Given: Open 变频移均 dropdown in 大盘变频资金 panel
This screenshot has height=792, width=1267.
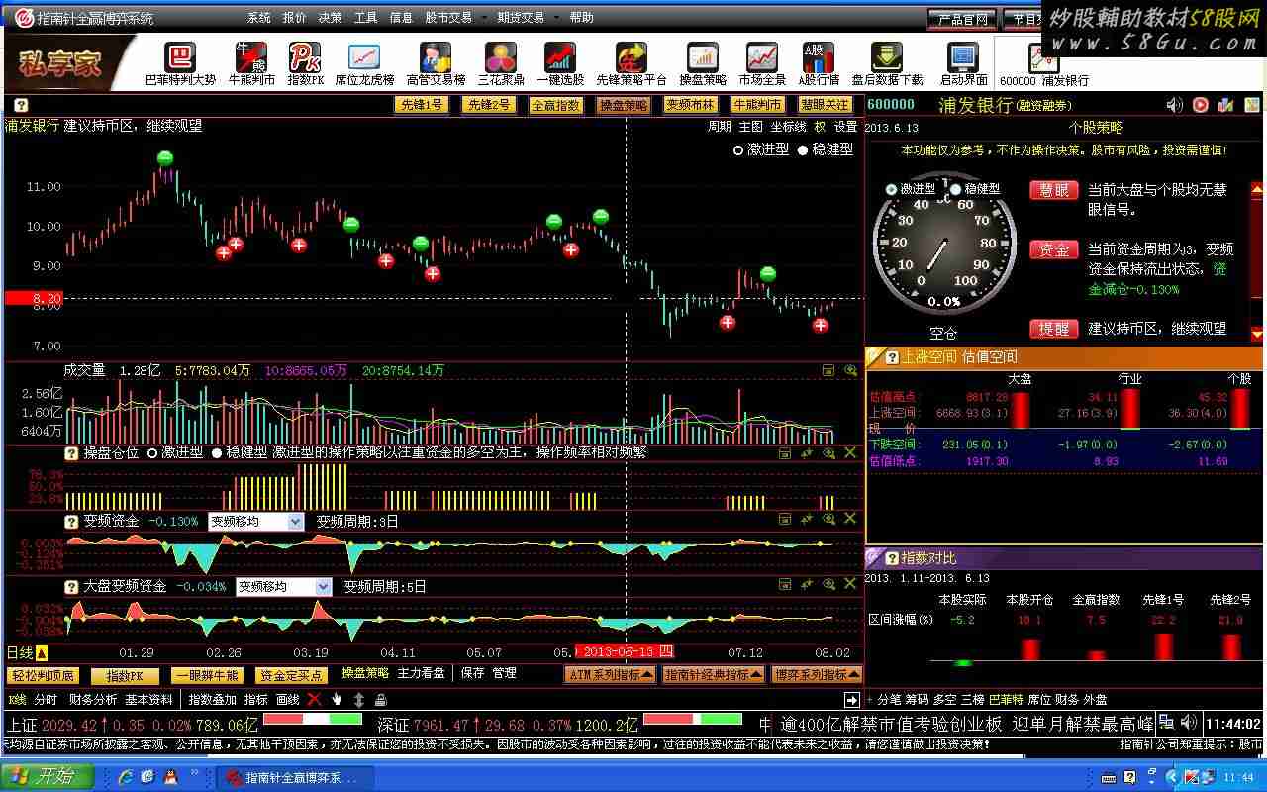Looking at the screenshot, I should coord(323,586).
